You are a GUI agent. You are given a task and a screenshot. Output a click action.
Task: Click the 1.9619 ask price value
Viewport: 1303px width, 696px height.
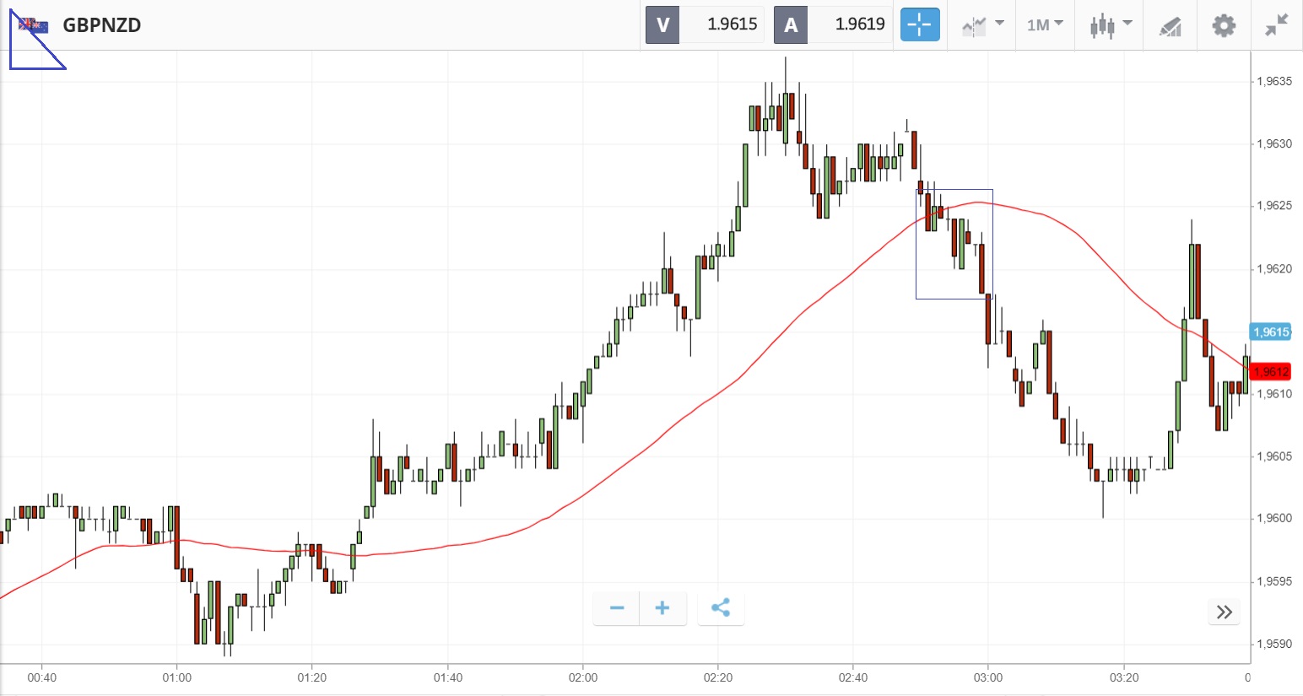[859, 24]
